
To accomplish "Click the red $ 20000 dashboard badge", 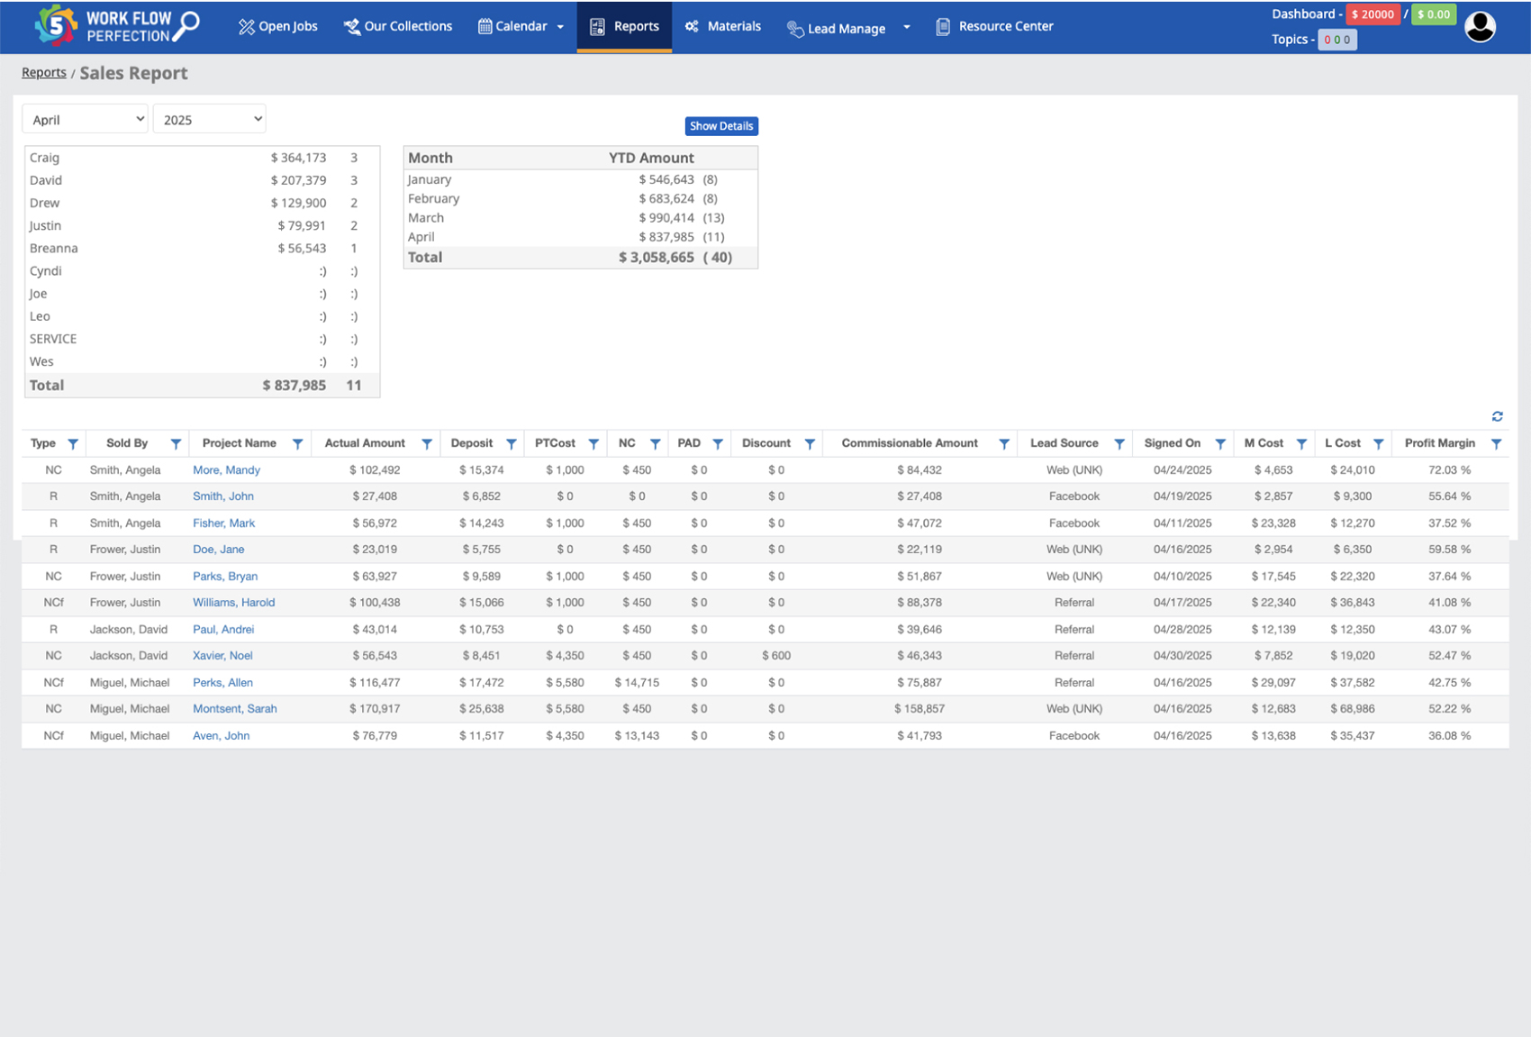I will tap(1372, 14).
